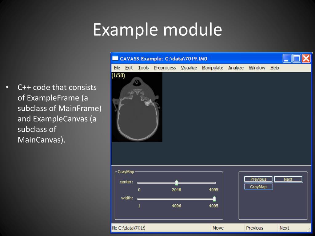Viewport: 315px width, 236px height.
Task: Click the '(1/58)' slice counter text
Action: (118, 76)
